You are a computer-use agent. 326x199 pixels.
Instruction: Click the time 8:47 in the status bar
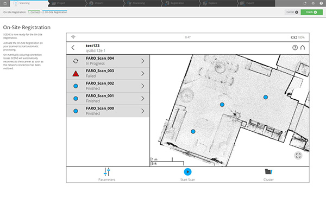click(x=188, y=37)
